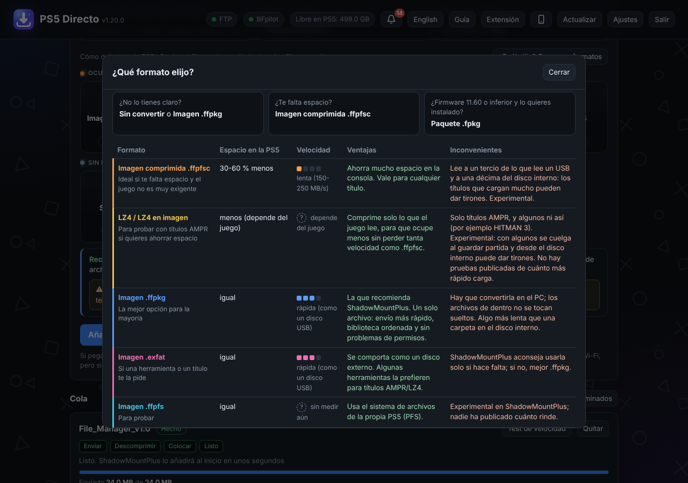The width and height of the screenshot is (688, 483).
Task: Click 'Imagen .ffpkg' row title in table
Action: coord(142,298)
